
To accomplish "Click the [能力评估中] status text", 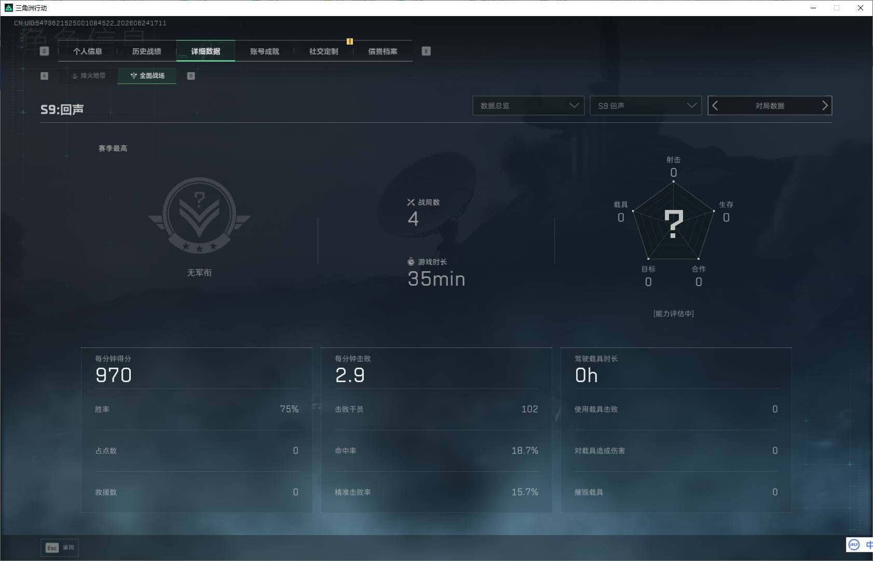I will 674,314.
